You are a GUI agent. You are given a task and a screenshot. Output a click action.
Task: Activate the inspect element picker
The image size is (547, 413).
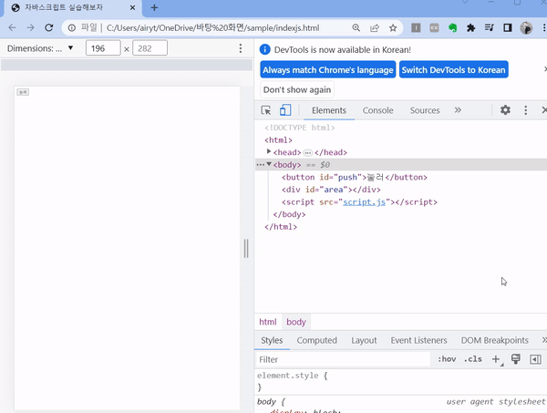tap(266, 110)
